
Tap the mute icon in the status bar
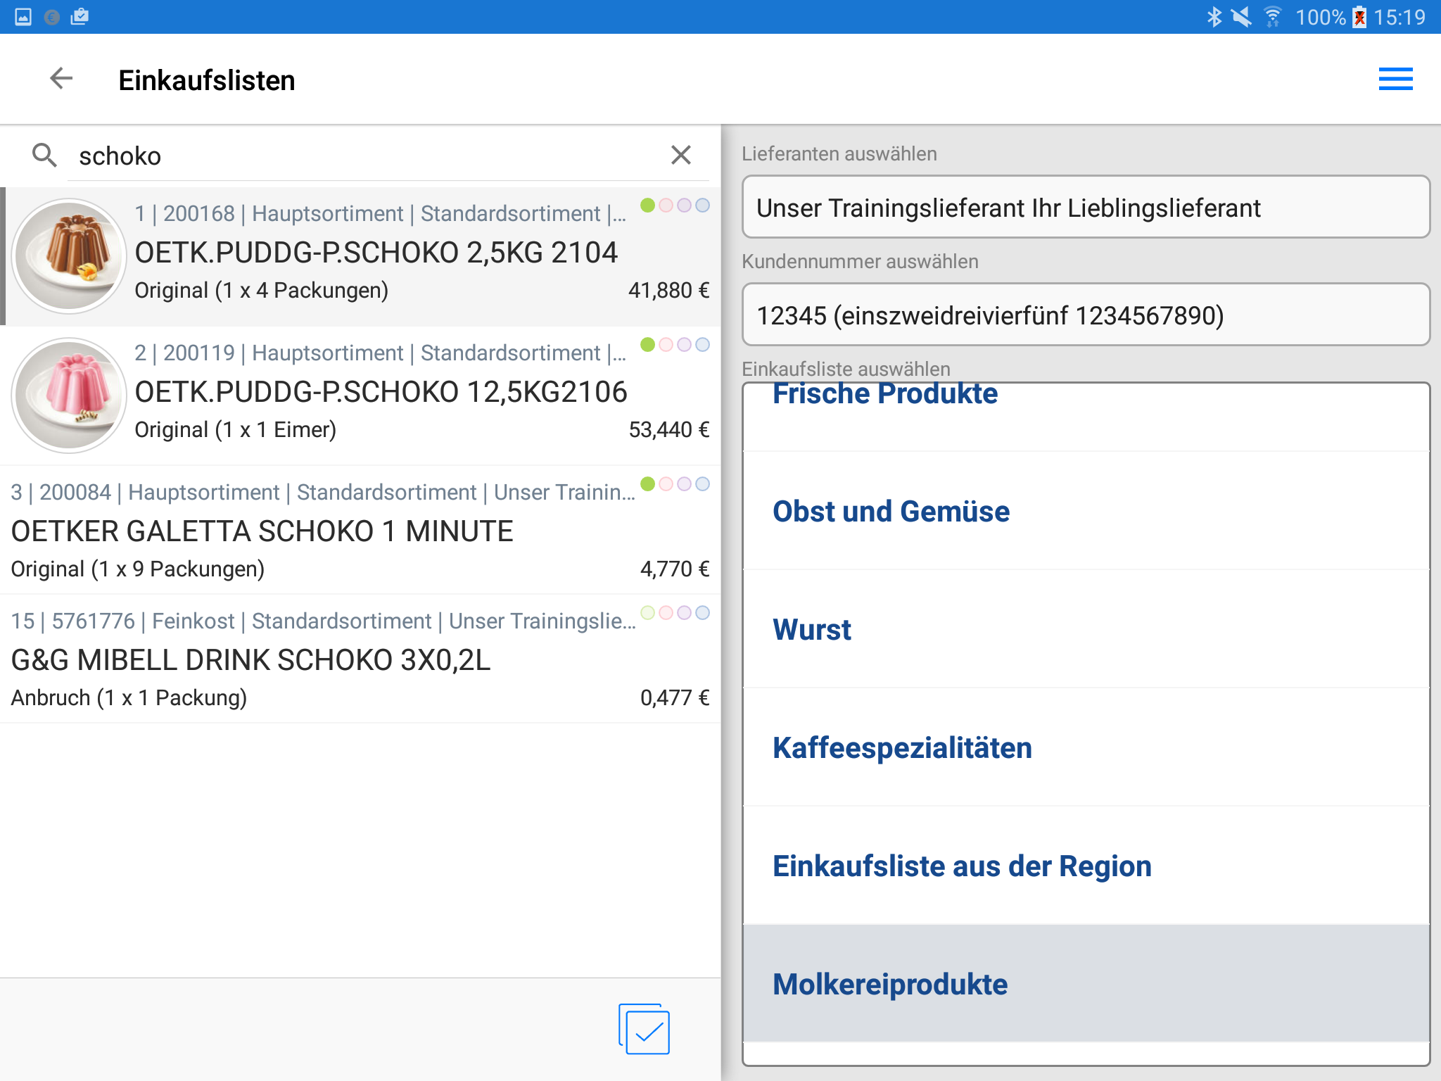(1242, 17)
